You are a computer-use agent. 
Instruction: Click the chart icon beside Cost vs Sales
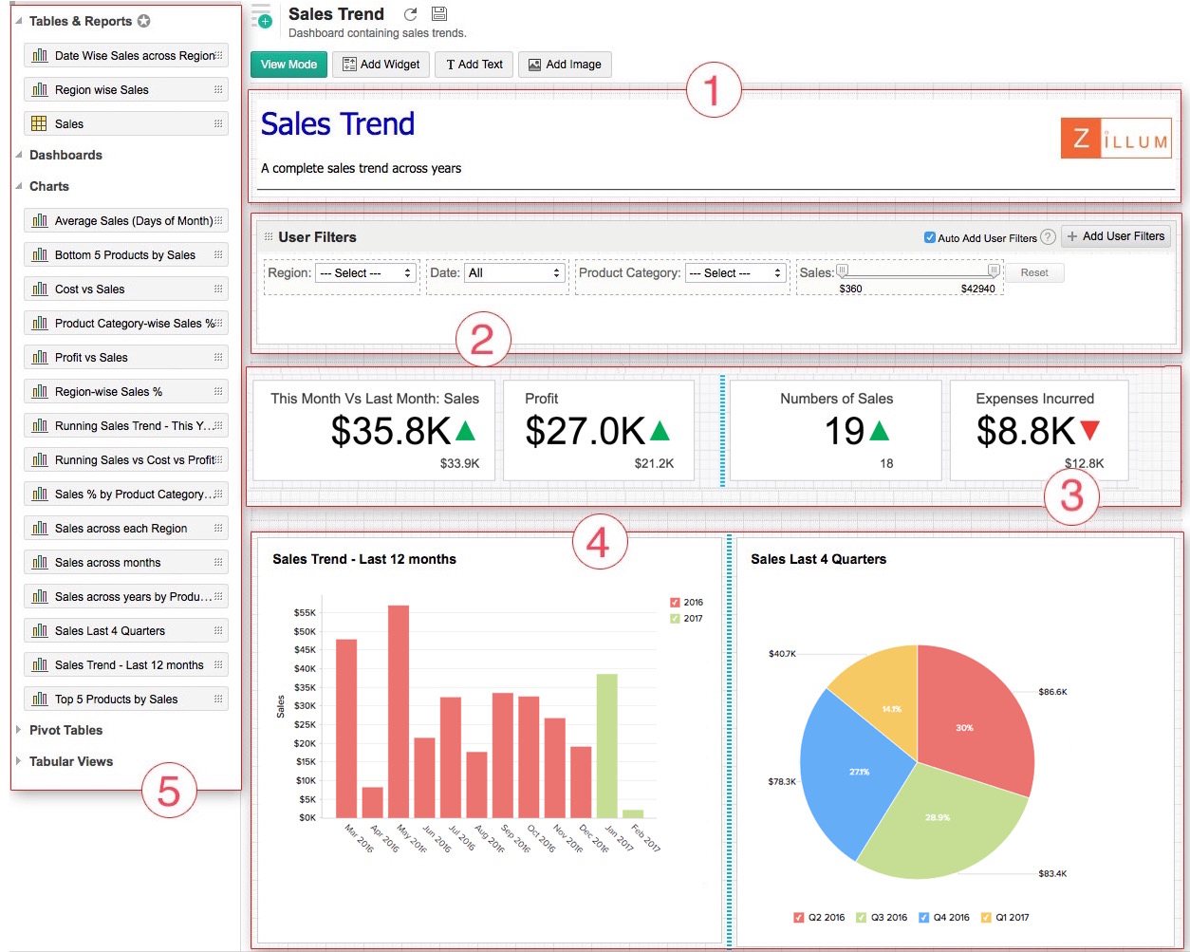click(x=39, y=289)
